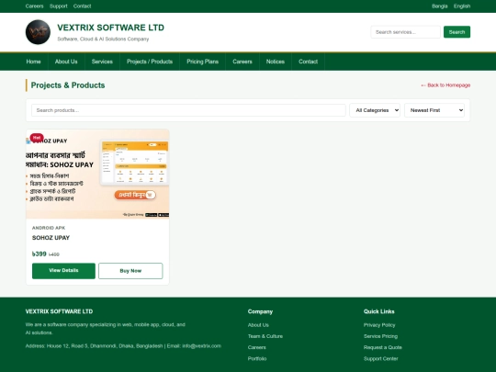Click the ৳399 price text
Viewport: 496px width, 372px height.
click(x=39, y=254)
